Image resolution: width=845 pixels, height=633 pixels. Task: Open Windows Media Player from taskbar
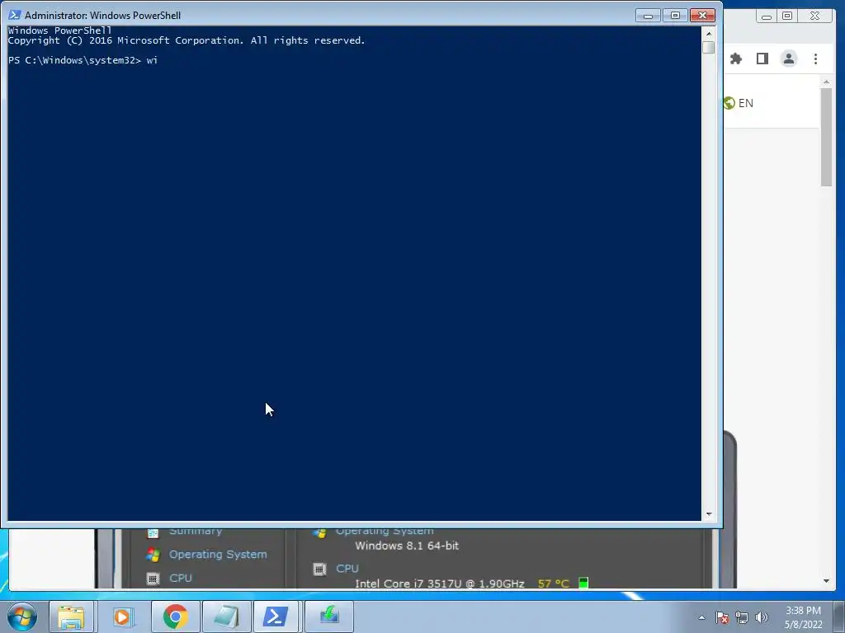coord(123,617)
